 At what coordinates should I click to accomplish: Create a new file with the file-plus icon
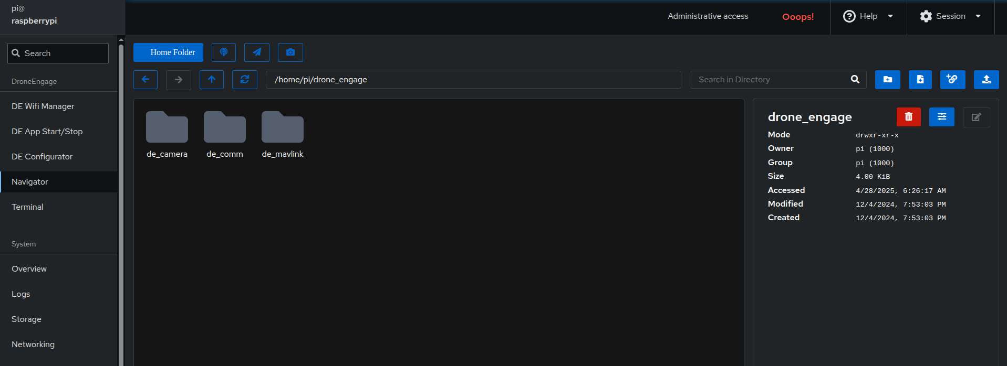coord(920,80)
